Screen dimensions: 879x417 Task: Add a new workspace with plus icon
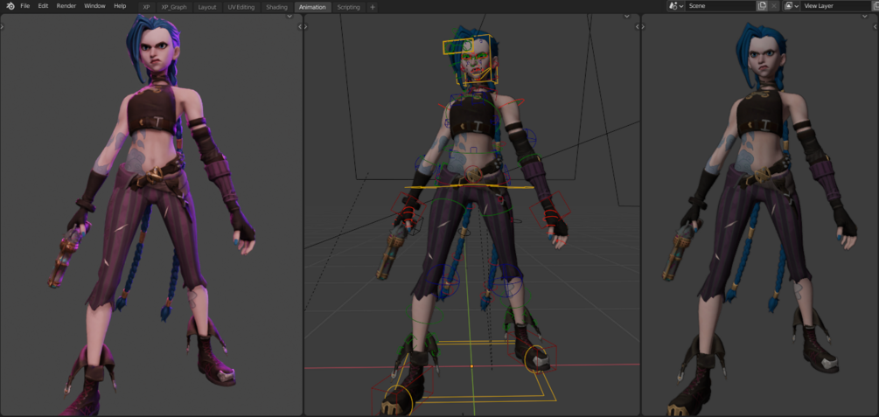click(x=373, y=7)
